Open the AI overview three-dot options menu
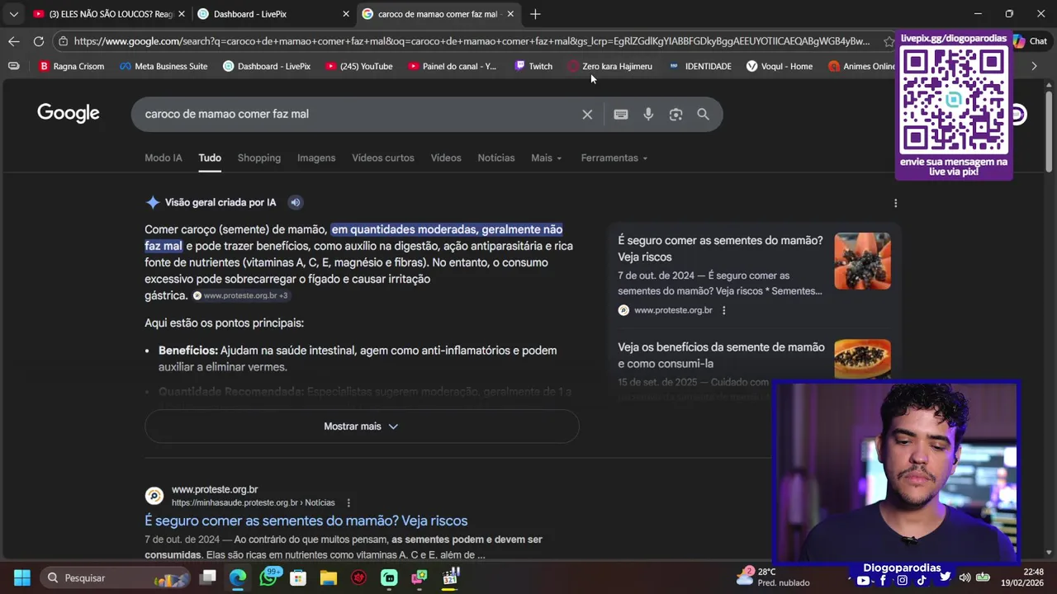This screenshot has height=594, width=1057. (x=895, y=203)
